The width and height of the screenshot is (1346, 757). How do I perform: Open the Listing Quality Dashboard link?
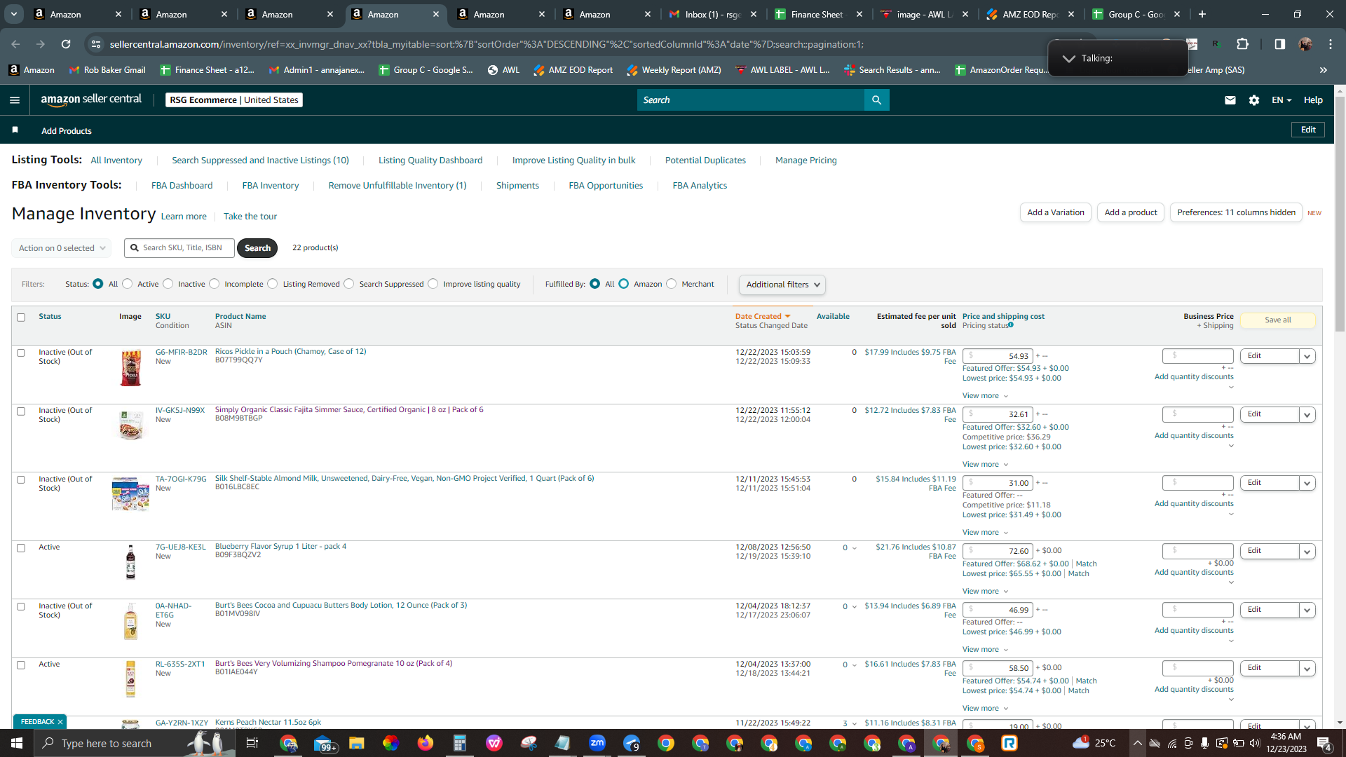[430, 161]
